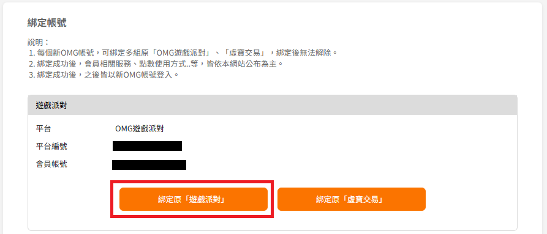Viewport: 547px width, 234px height.
Task: Click instruction line 3 about 新OMG帳號登入
Action: [104, 75]
